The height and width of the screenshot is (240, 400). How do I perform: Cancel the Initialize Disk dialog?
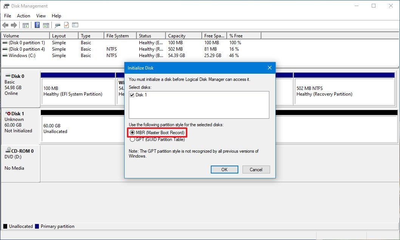256,169
